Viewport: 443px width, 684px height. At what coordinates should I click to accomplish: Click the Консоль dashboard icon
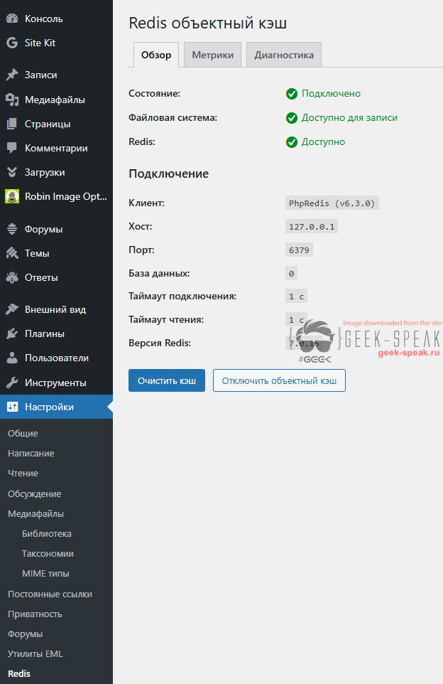click(12, 18)
